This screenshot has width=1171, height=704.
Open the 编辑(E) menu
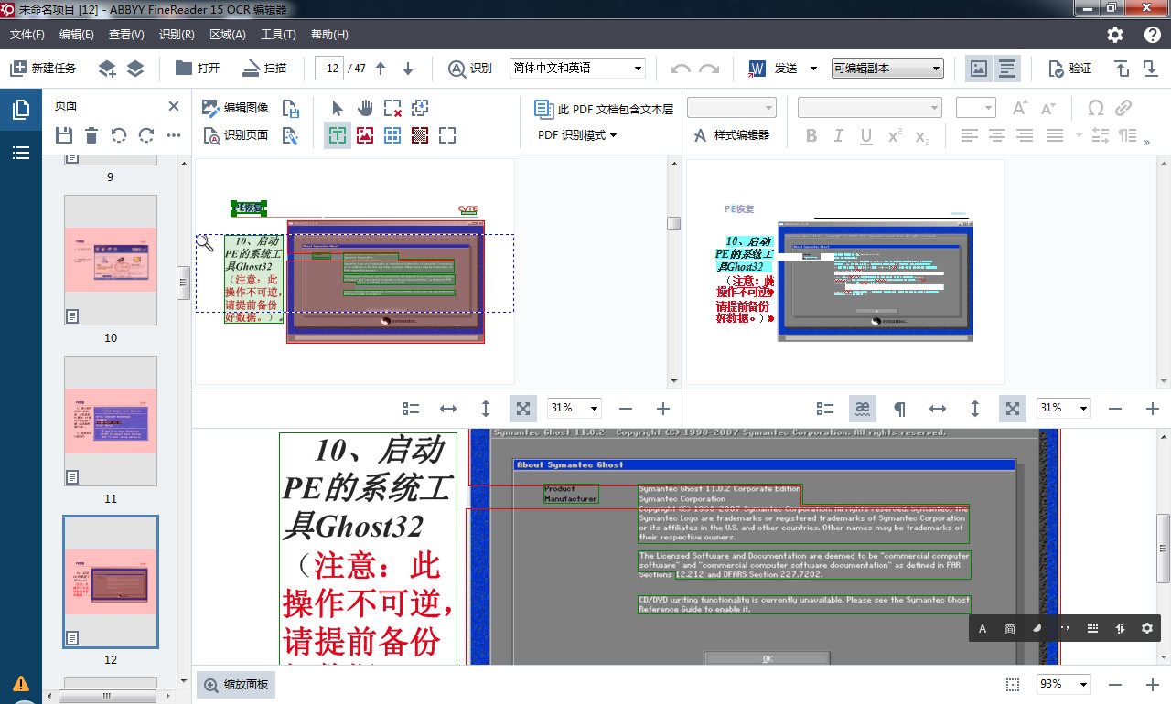point(77,35)
